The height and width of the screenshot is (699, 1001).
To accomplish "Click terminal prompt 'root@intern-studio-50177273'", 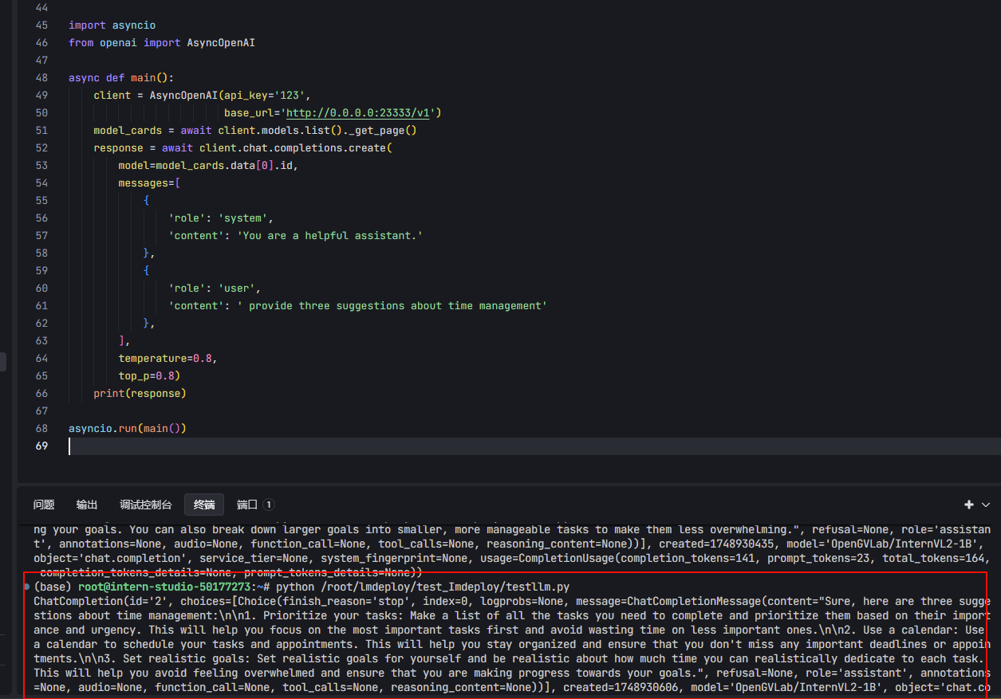I will (x=165, y=587).
